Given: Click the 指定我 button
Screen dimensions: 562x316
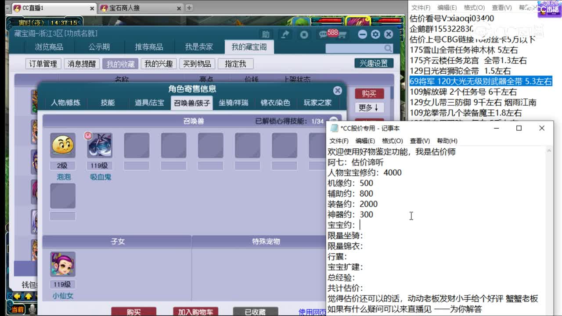Looking at the screenshot, I should (235, 64).
